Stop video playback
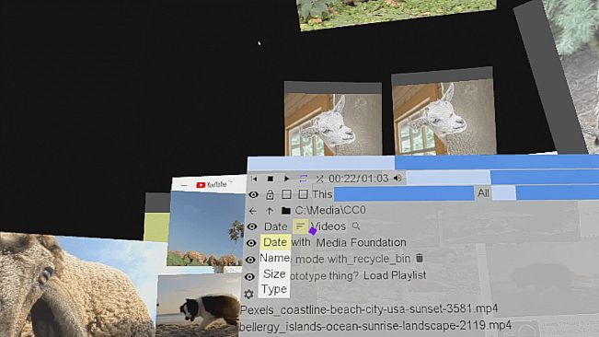599x337 pixels. pyautogui.click(x=271, y=179)
